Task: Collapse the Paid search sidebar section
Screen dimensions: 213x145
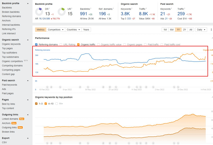Action: pyautogui.click(x=28, y=80)
